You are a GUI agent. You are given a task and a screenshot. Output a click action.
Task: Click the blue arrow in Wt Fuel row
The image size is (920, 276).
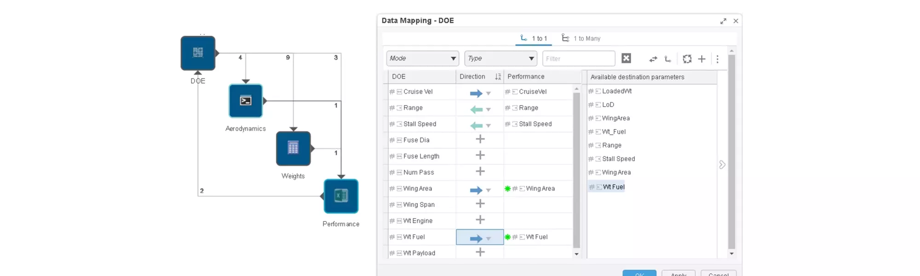pyautogui.click(x=476, y=239)
